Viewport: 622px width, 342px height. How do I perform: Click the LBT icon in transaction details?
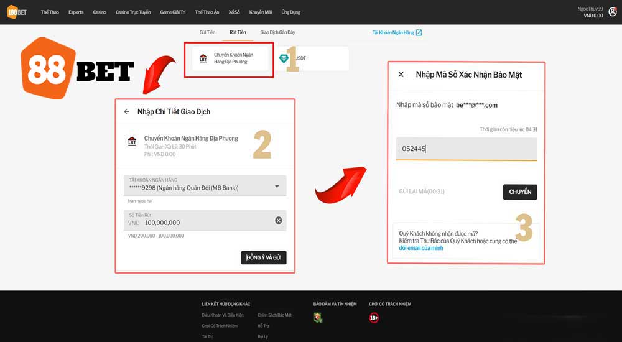(x=132, y=141)
